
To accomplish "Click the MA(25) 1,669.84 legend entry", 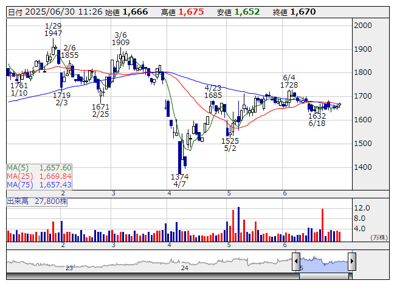I will [x=39, y=176].
